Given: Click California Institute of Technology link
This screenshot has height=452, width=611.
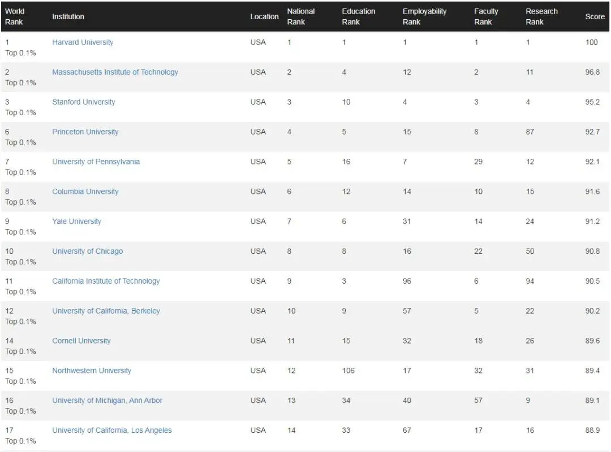Looking at the screenshot, I should 106,281.
